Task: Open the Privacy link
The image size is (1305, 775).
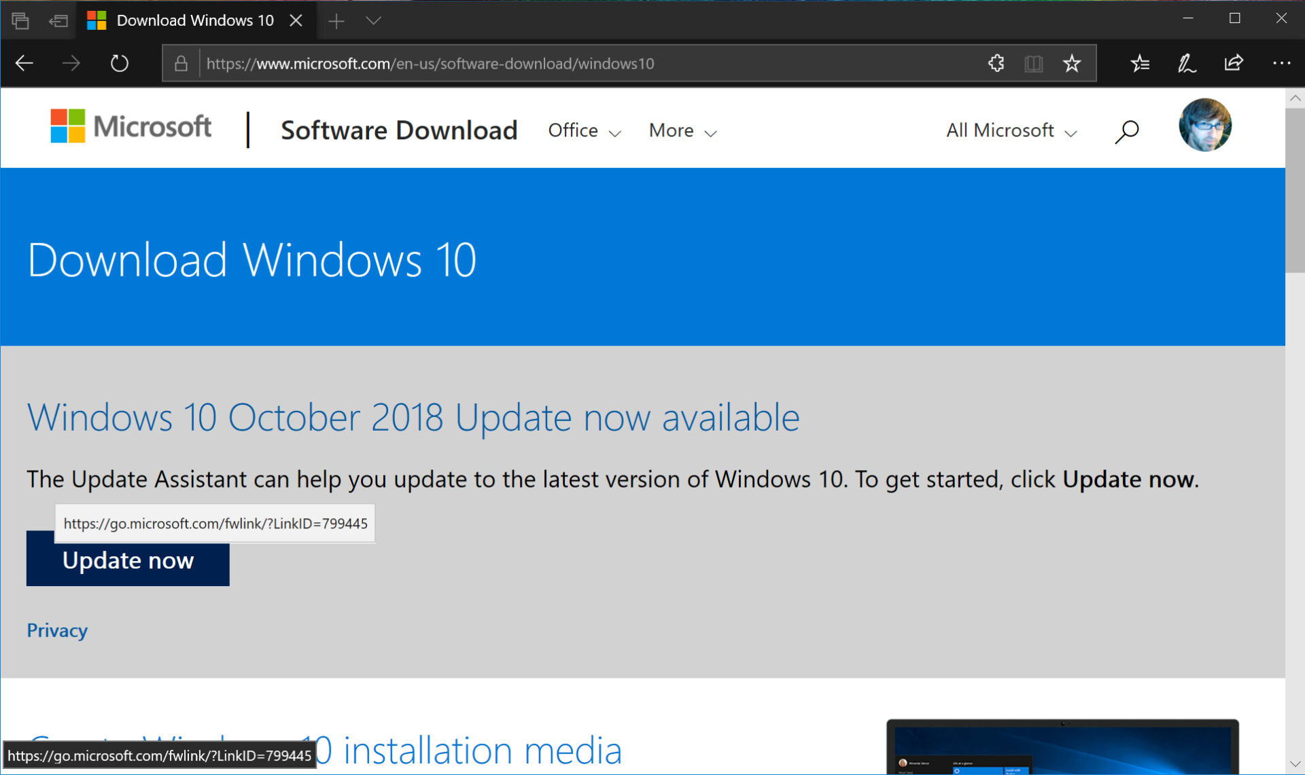Action: coord(57,630)
